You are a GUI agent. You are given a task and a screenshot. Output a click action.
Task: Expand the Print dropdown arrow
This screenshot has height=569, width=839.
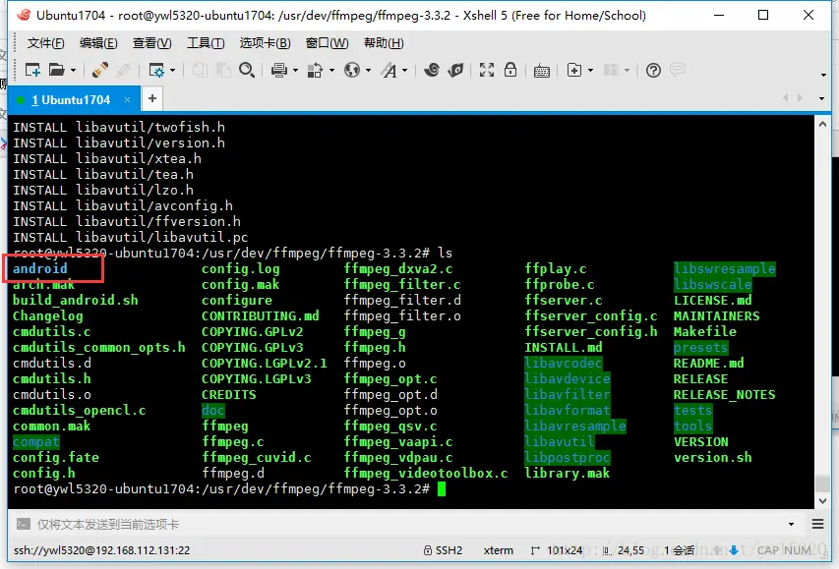click(x=295, y=70)
